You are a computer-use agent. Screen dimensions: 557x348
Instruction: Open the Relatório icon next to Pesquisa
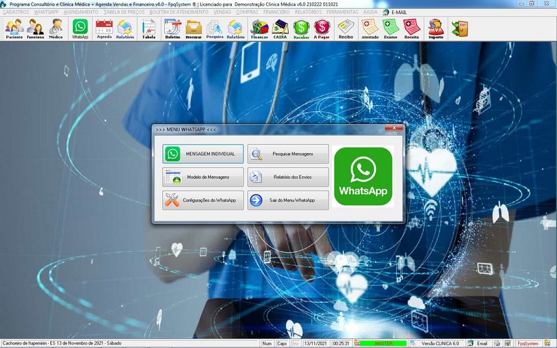click(x=235, y=29)
